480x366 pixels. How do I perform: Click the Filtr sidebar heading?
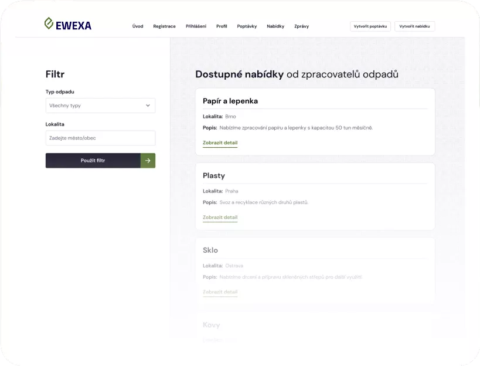pos(55,74)
